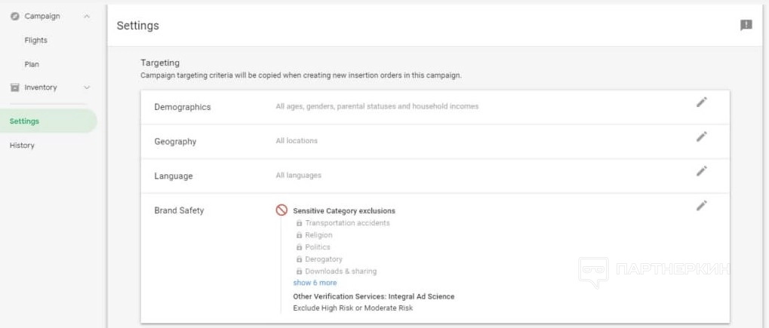The image size is (769, 328).
Task: Click the All locations value text
Action: click(x=297, y=141)
